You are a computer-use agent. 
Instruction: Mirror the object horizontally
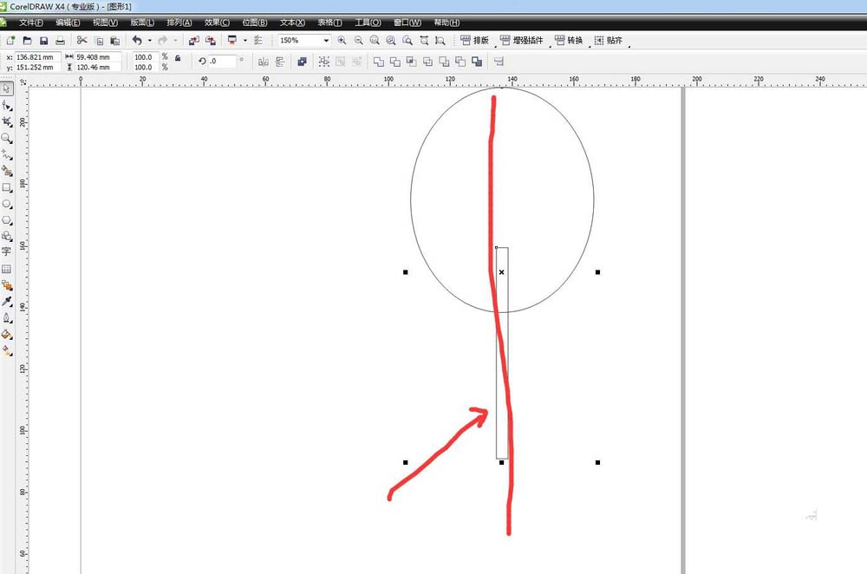(x=264, y=62)
